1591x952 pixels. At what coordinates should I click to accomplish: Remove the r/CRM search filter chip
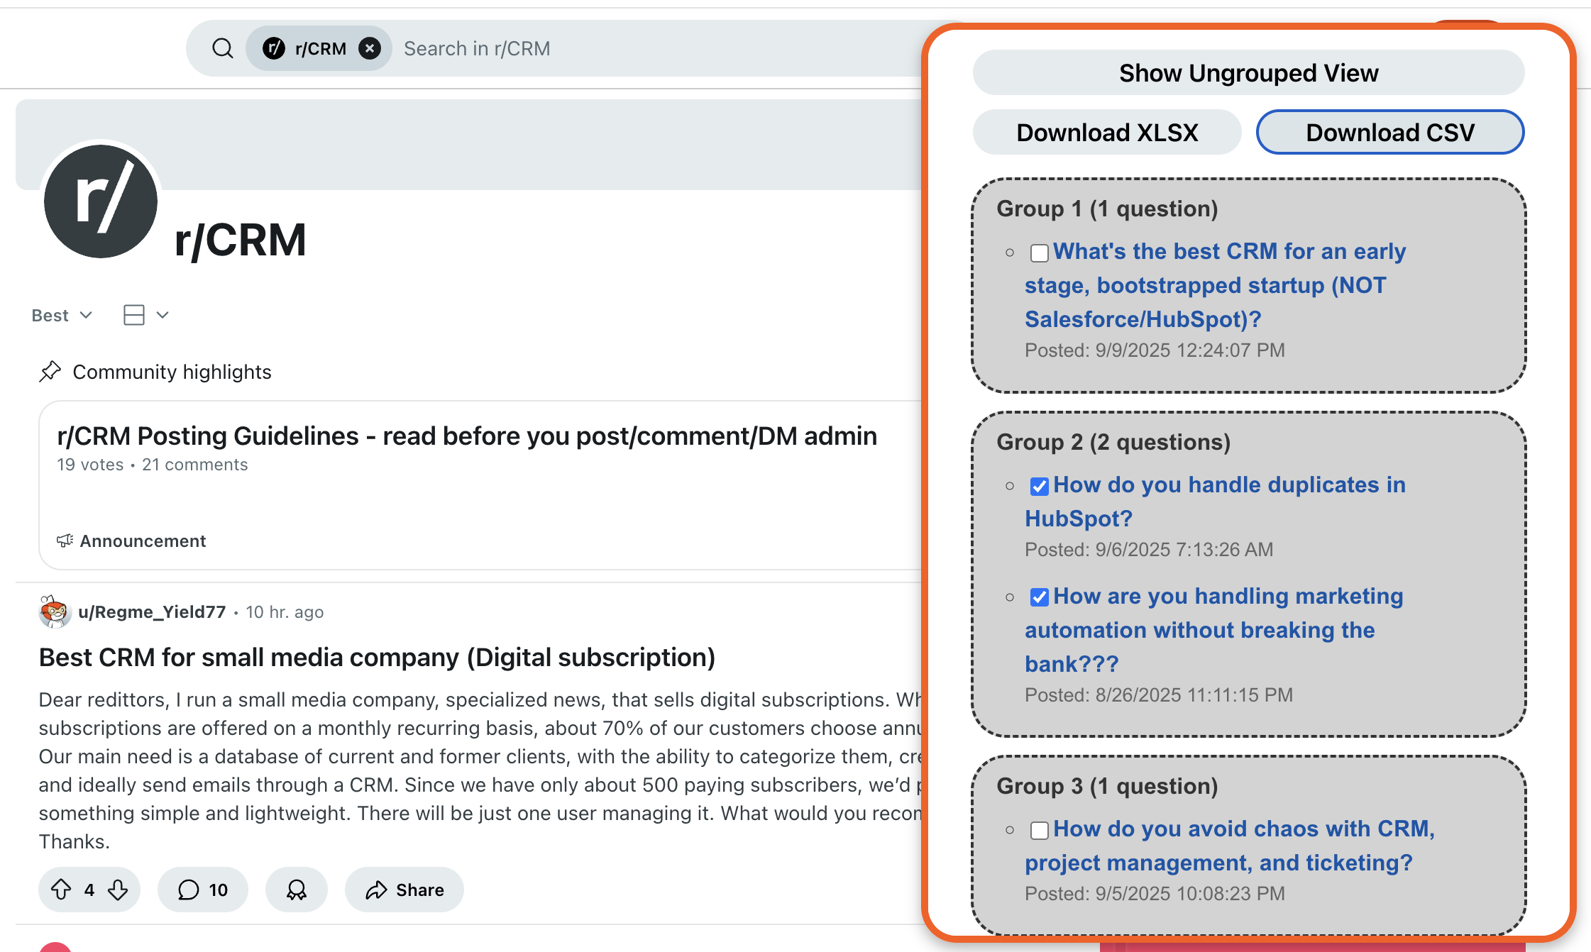(369, 48)
